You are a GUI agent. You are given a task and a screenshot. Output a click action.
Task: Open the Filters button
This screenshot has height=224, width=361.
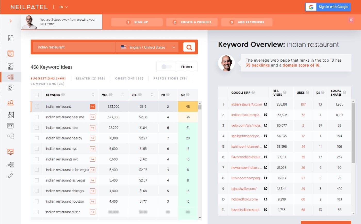(187, 67)
